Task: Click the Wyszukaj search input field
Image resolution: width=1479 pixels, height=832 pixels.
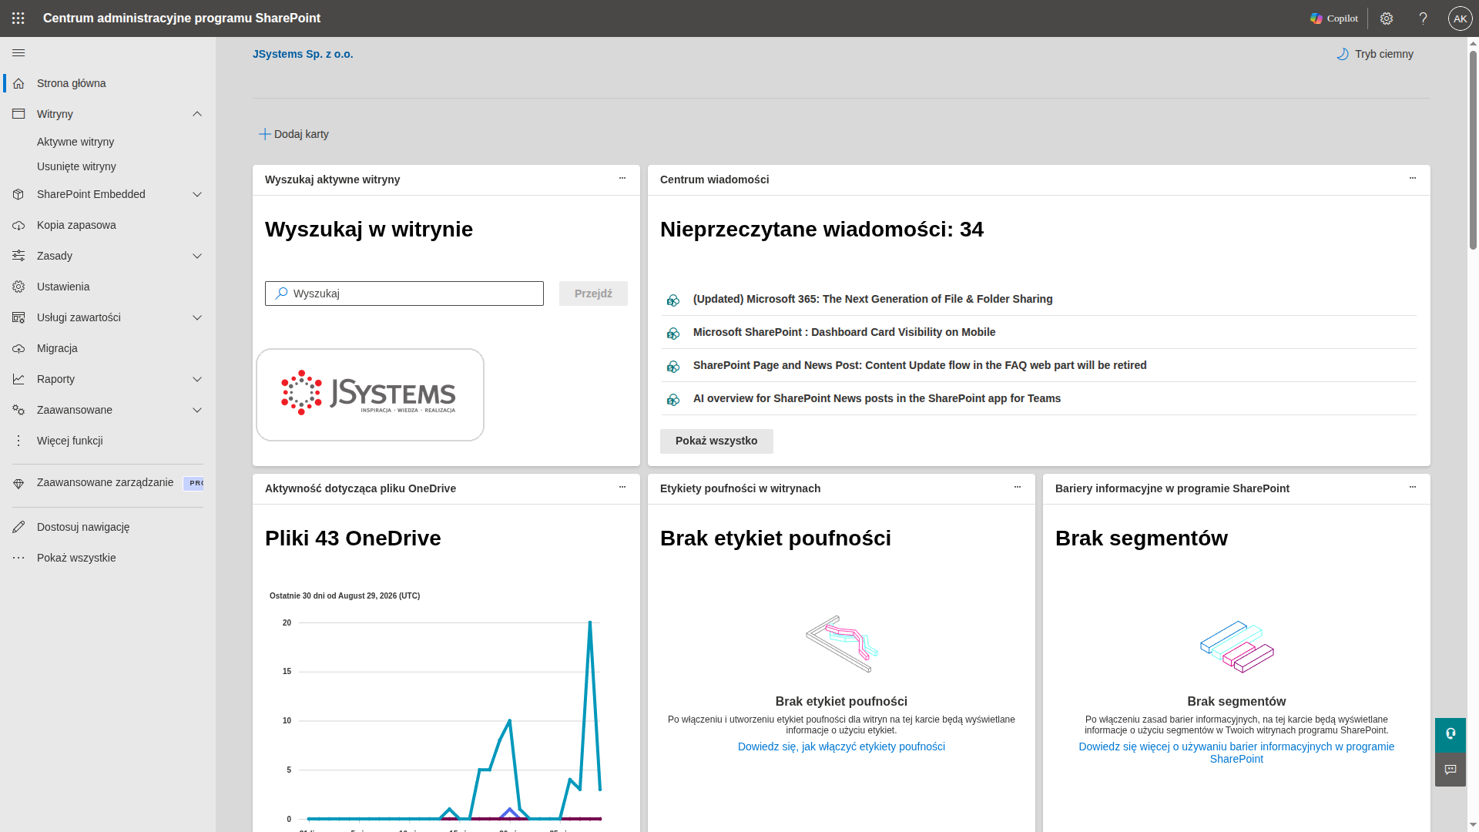Action: (x=404, y=294)
